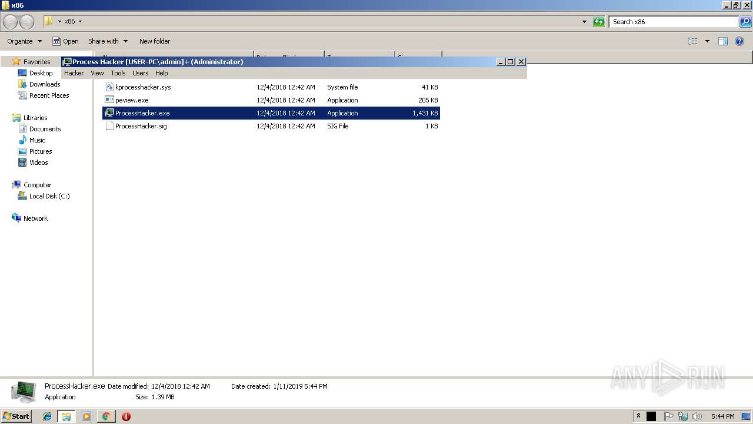This screenshot has width=753, height=424.
Task: Go forward in Explorer navigation
Action: [x=27, y=22]
